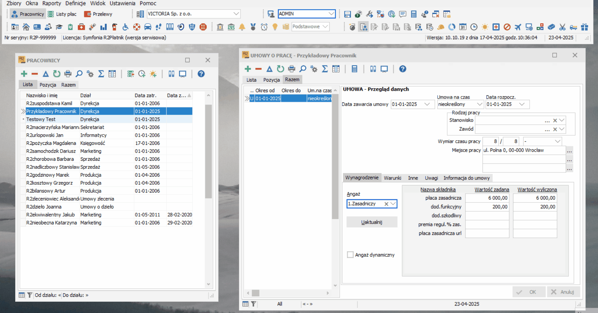The height and width of the screenshot is (313, 598).
Task: Click the ZUS icon in toolbar
Action: coord(231,27)
